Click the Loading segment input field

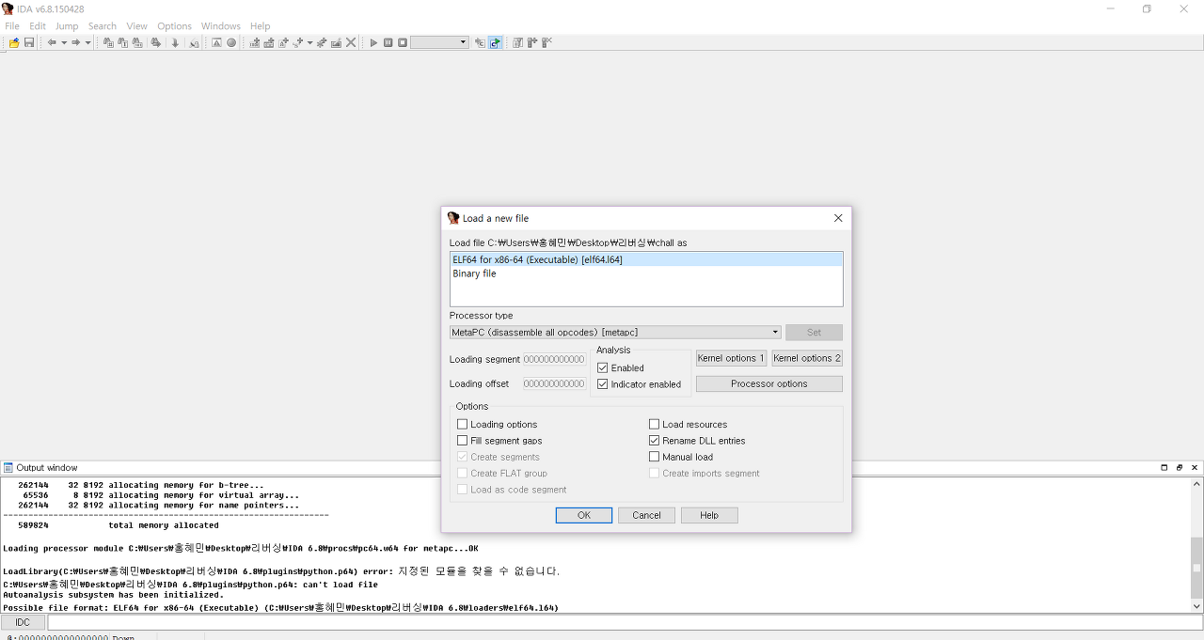(x=555, y=359)
